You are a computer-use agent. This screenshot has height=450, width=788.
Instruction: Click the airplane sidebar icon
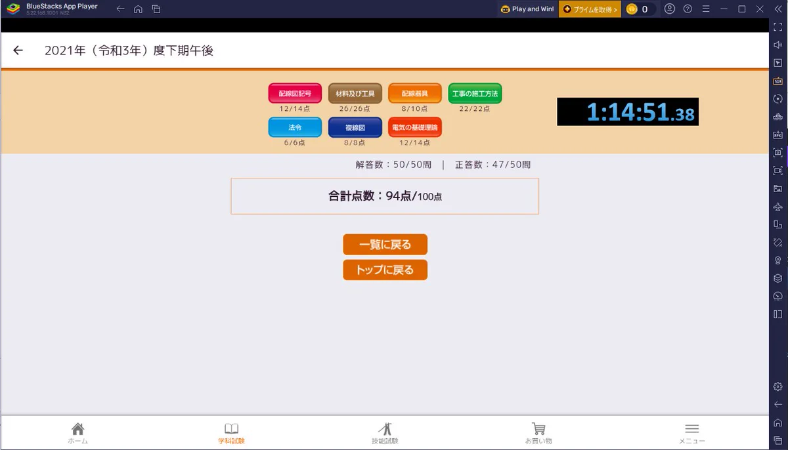778,207
